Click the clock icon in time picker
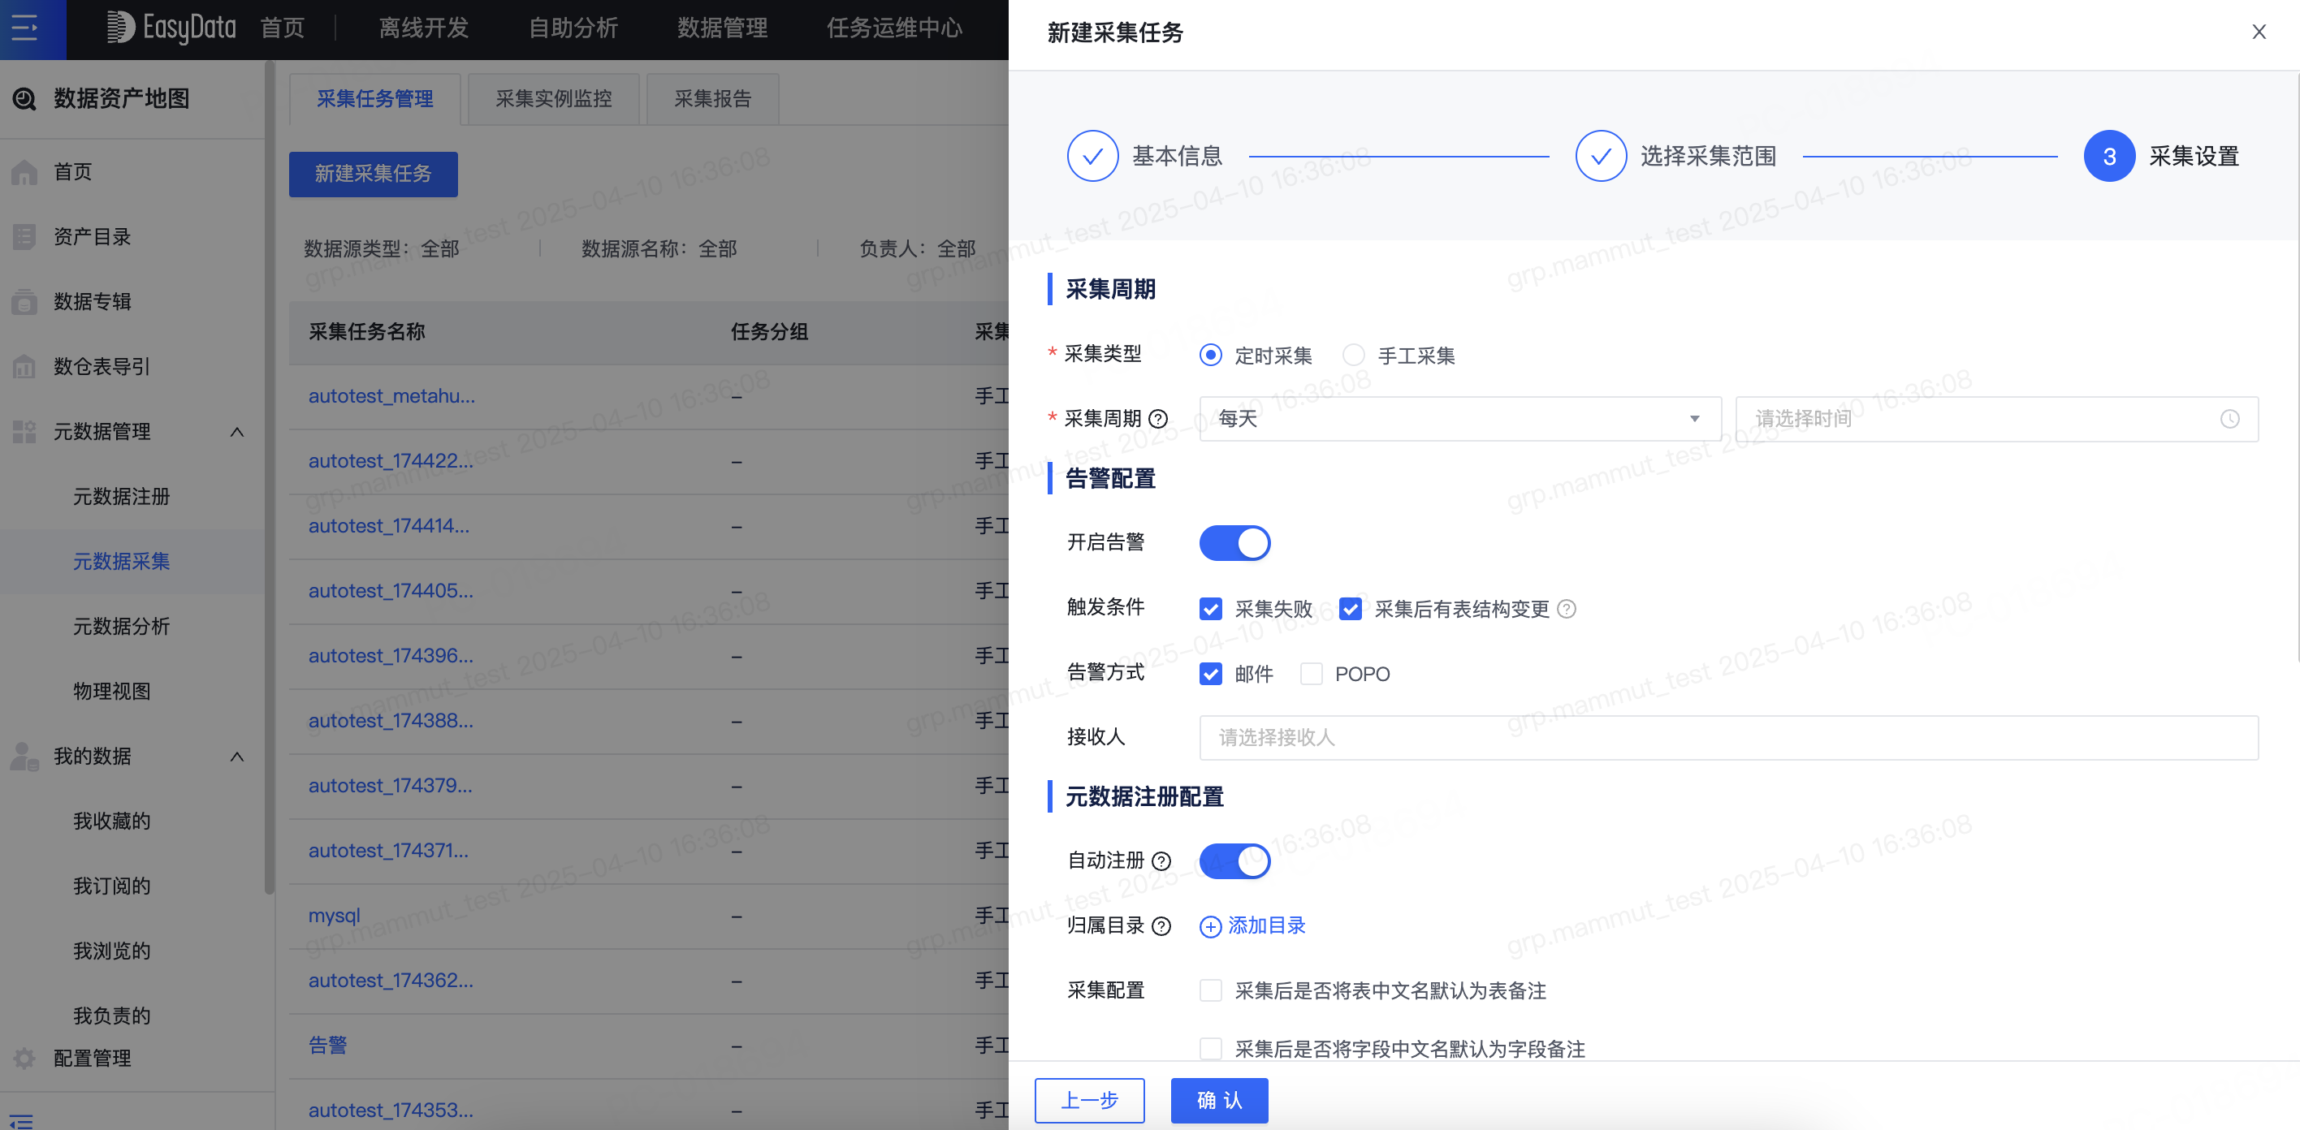 (x=2229, y=419)
